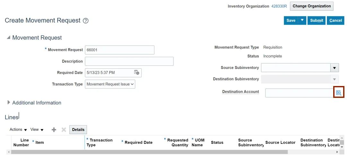This screenshot has height=155, width=347.
Task: Click the delete line X icon
Action: click(64, 130)
